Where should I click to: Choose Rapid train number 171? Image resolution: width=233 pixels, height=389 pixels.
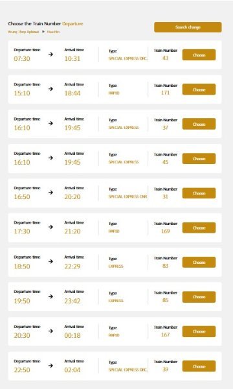click(199, 89)
